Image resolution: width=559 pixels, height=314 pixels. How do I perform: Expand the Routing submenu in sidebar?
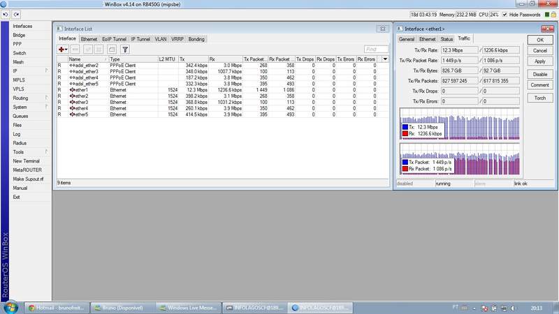click(46, 98)
